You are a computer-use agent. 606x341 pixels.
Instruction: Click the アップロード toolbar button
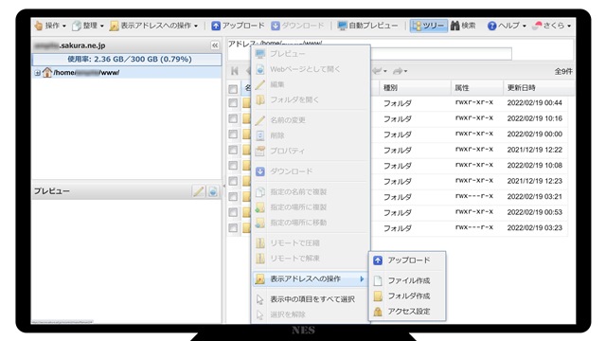pyautogui.click(x=238, y=26)
